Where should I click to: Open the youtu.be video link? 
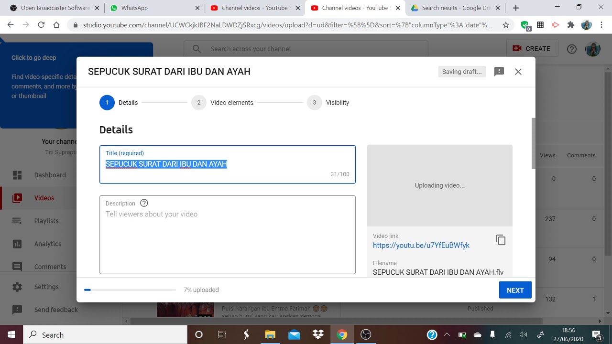pos(421,245)
